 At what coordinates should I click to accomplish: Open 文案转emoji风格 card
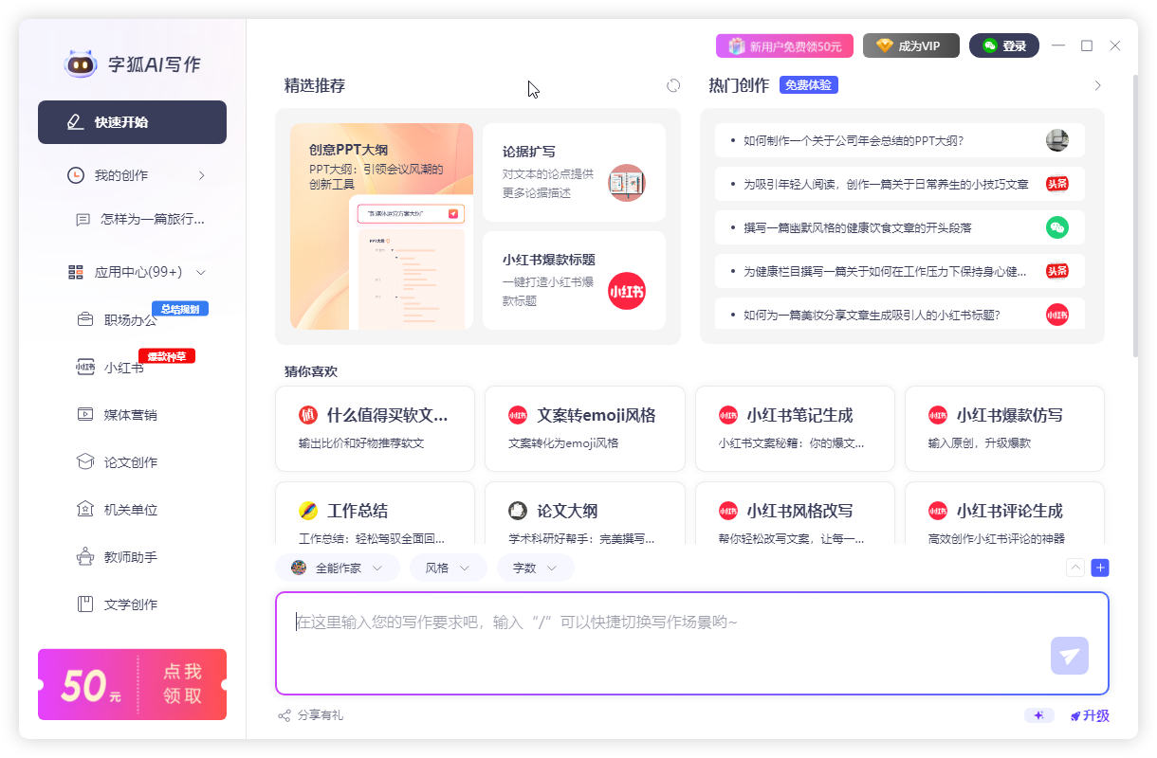click(x=584, y=428)
